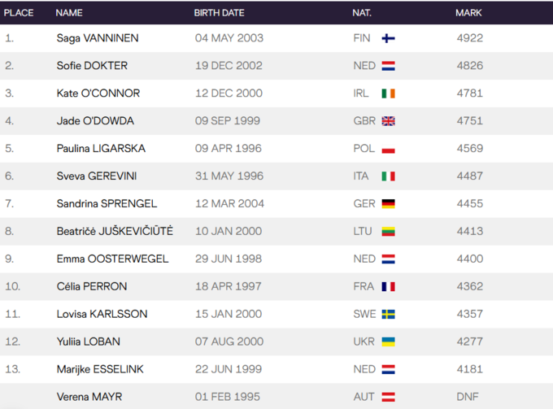This screenshot has height=409, width=553.
Task: Open Kate O'CONNOR athlete name
Action: [98, 94]
